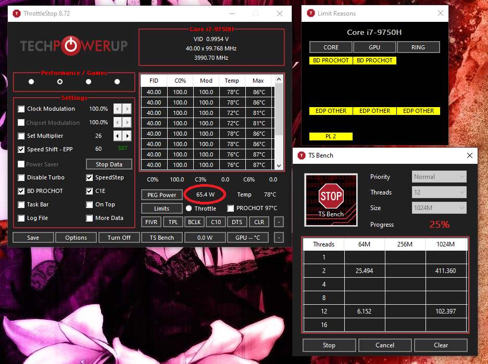Click the core table vertical scrollbar thumb
This screenshot has width=488, height=364.
[x=279, y=109]
